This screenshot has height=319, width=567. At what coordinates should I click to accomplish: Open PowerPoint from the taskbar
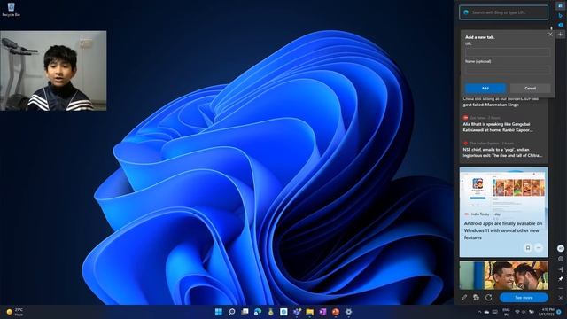pos(336,312)
